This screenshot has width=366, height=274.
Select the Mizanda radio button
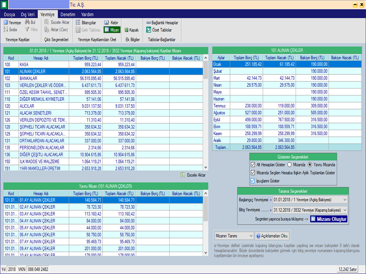pyautogui.click(x=290, y=165)
